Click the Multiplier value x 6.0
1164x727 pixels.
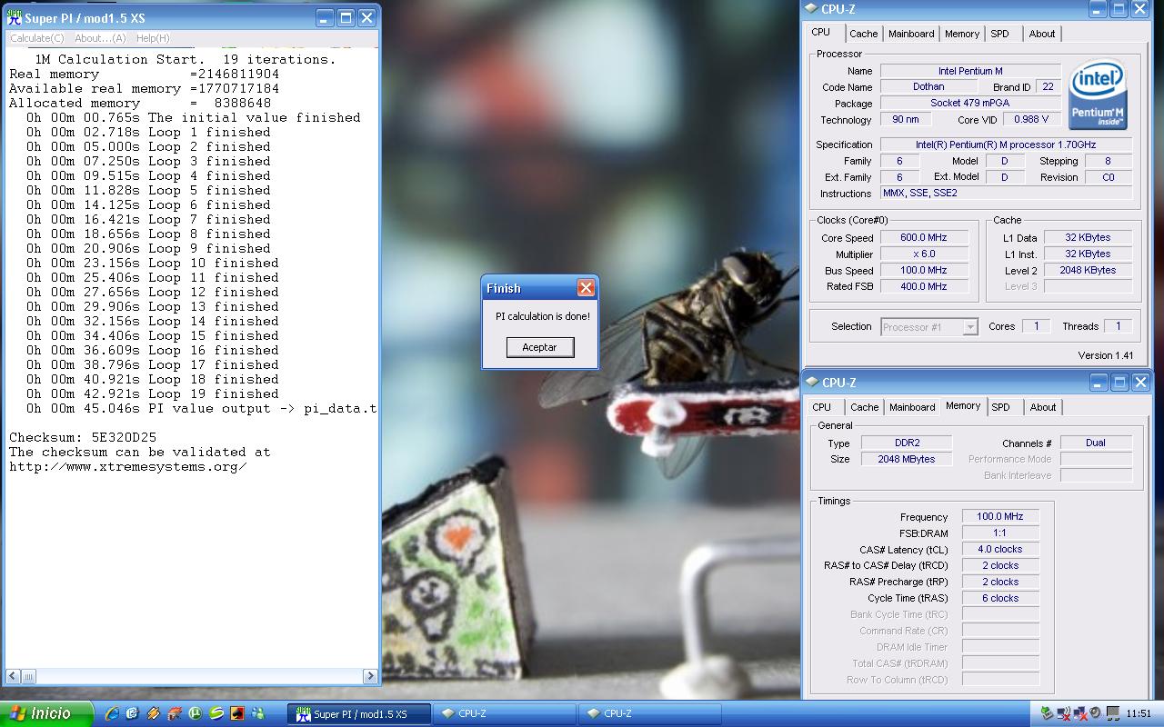[x=924, y=254]
